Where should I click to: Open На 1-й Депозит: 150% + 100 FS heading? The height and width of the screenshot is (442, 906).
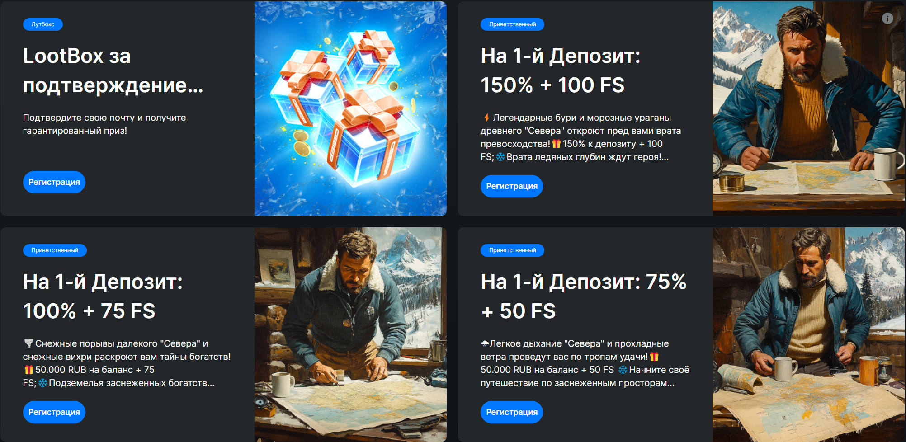561,71
